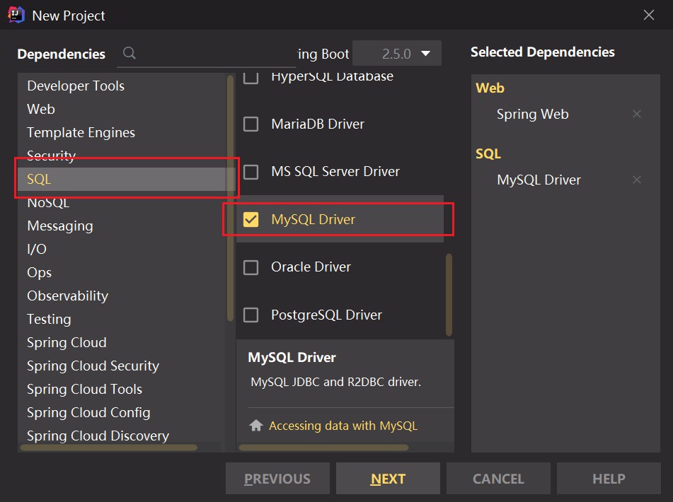Image resolution: width=673 pixels, height=502 pixels.
Task: Click the PostgreSQL Driver label
Action: (x=326, y=315)
